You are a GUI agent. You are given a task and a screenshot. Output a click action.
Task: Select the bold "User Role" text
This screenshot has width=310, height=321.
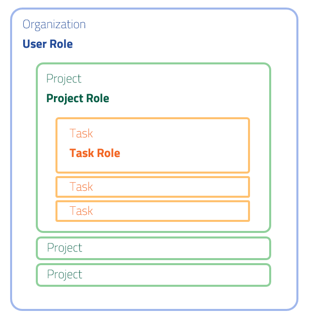coord(47,44)
